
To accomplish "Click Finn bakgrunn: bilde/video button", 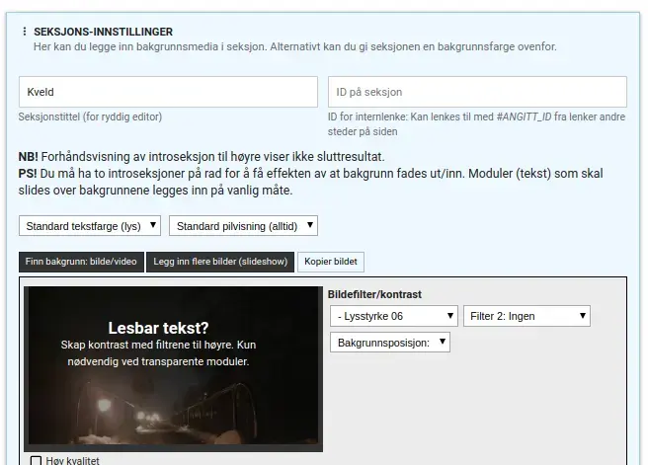I will [x=81, y=262].
